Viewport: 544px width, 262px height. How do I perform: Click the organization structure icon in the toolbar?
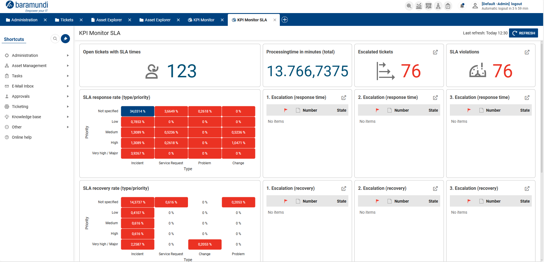pyautogui.click(x=438, y=6)
